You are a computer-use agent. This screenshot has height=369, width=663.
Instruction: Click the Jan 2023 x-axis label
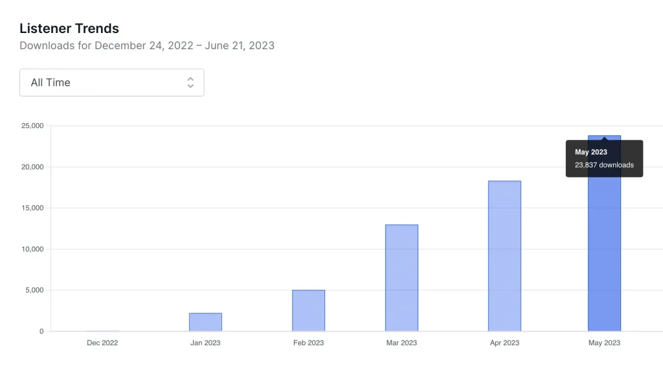point(205,343)
